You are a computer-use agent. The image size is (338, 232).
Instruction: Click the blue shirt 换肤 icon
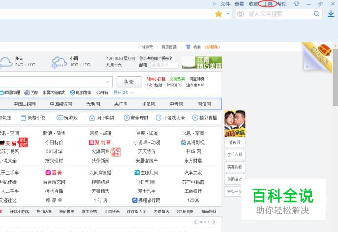(x=188, y=47)
